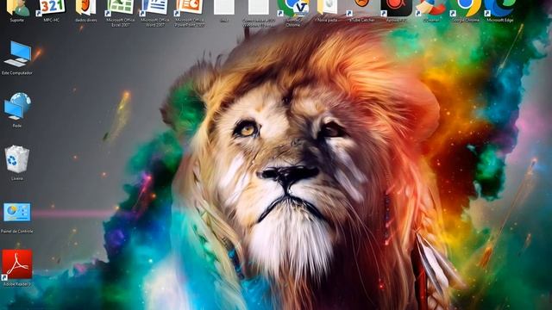The image size is (552, 310).
Task: Launch the MPC-HC media player shortcut
Action: (52, 10)
